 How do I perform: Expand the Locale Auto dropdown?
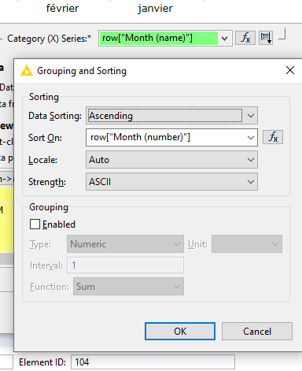pos(171,160)
